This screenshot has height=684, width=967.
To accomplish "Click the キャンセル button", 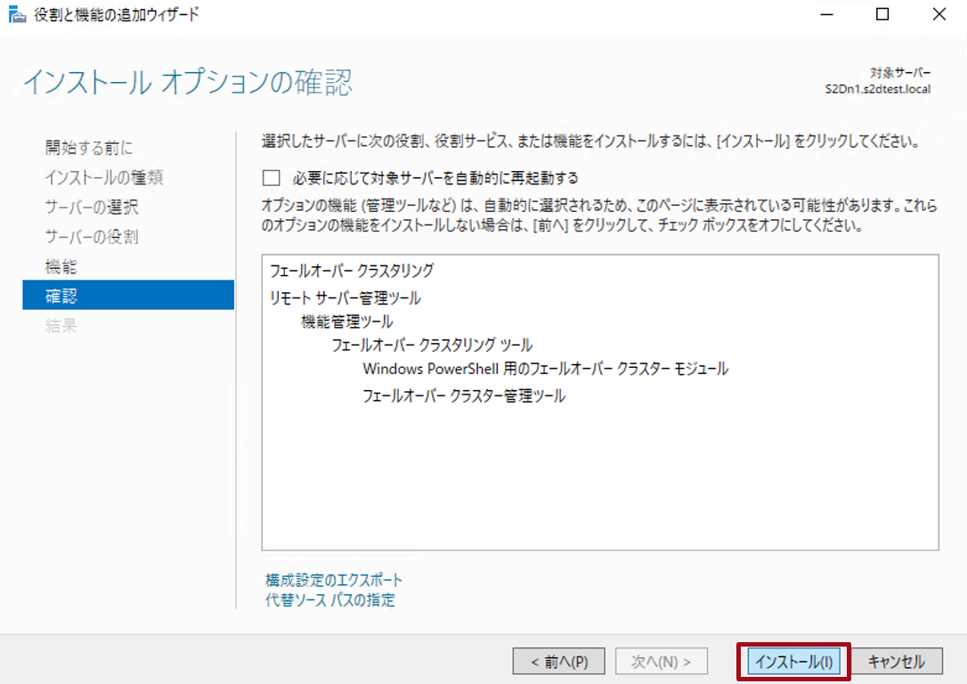I will (896, 662).
